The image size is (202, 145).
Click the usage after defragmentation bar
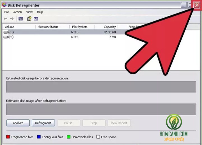click(x=101, y=109)
